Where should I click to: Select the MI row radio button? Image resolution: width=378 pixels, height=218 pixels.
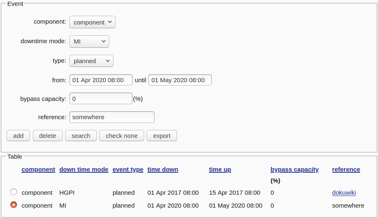pyautogui.click(x=14, y=205)
